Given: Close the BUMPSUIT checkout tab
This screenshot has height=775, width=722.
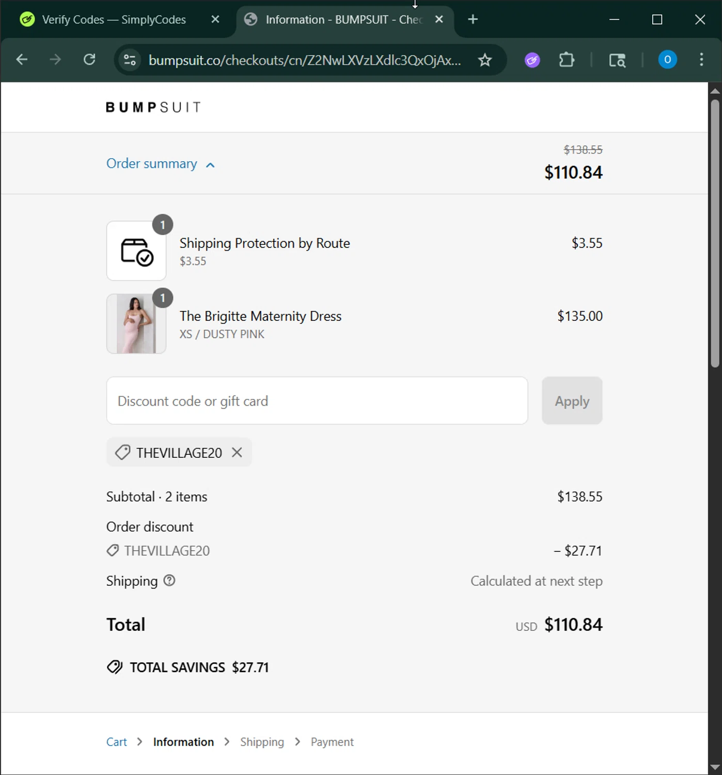Looking at the screenshot, I should pos(439,20).
